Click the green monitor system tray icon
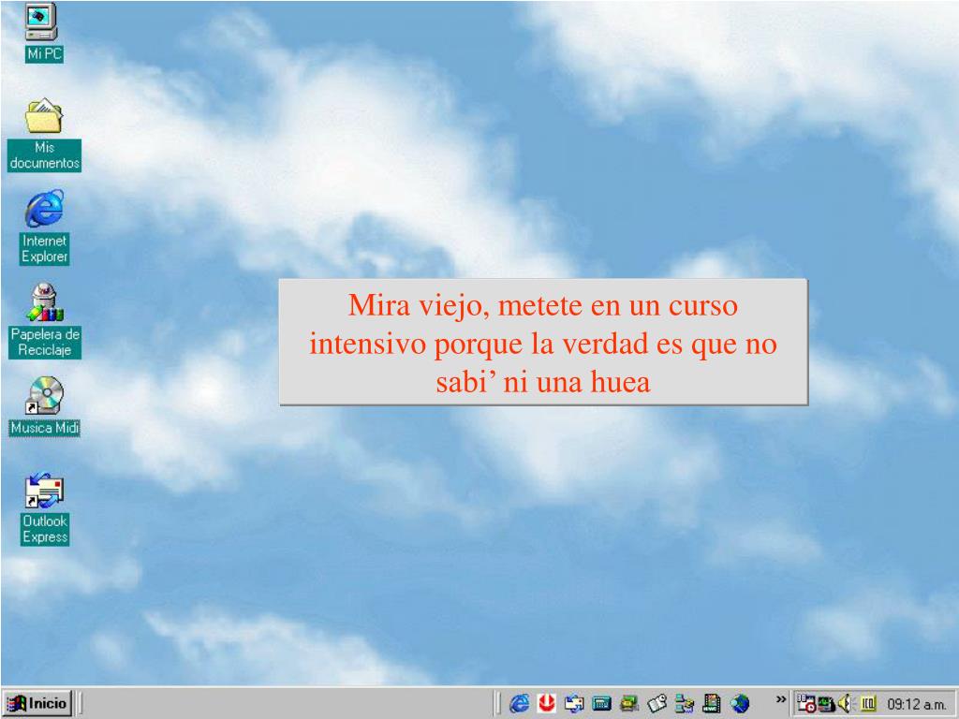The image size is (959, 719). click(x=826, y=704)
